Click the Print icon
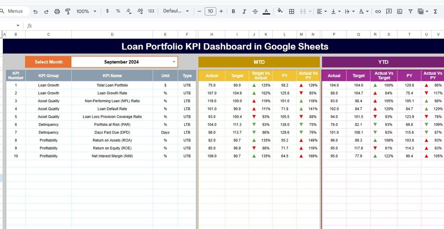Image resolution: width=444 pixels, height=229 pixels. 57,11
